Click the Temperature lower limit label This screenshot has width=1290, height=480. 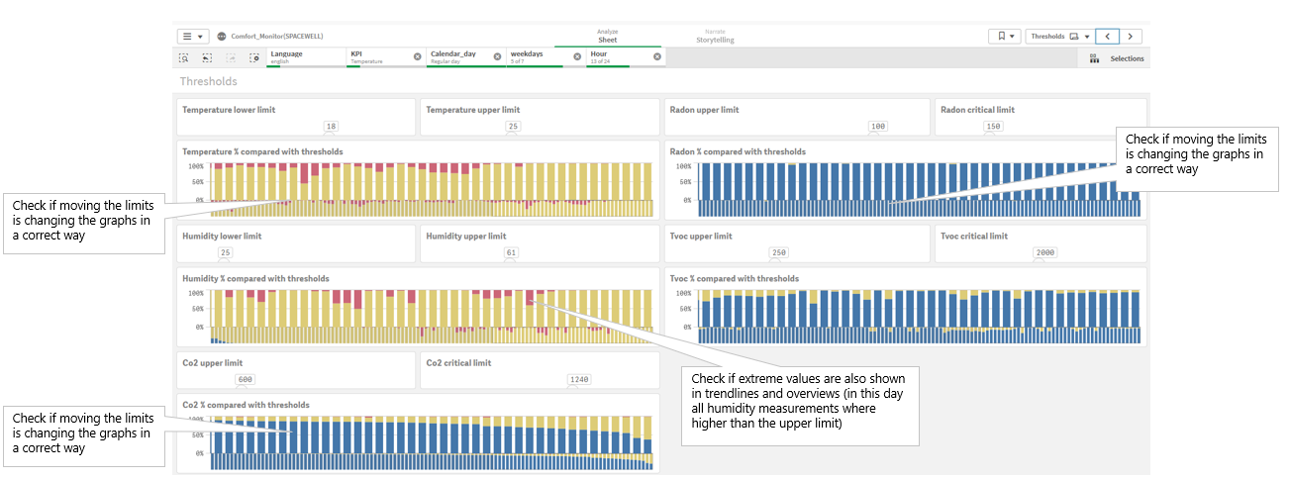[229, 110]
